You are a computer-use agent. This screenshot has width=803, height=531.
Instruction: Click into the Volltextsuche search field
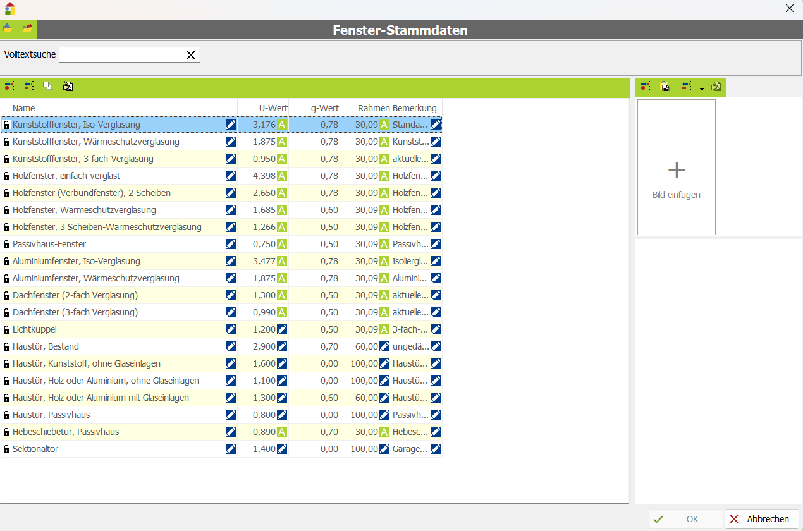click(x=120, y=55)
